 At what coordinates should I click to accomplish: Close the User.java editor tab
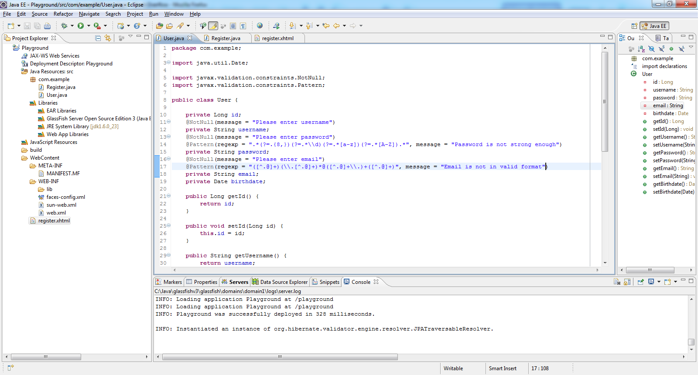click(190, 38)
